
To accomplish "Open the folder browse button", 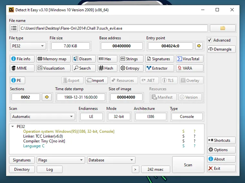I will coord(222,28).
